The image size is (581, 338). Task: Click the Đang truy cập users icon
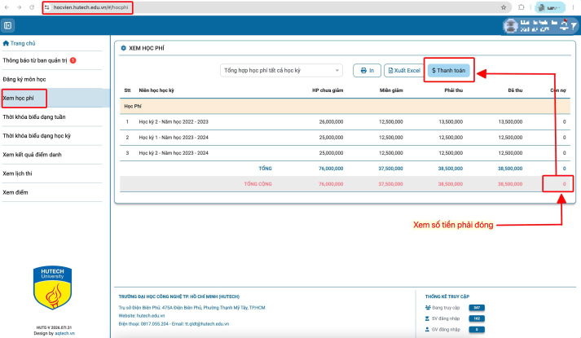click(428, 308)
